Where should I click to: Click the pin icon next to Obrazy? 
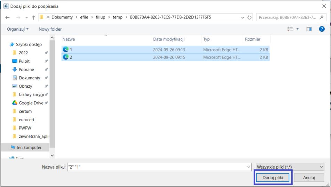[x=46, y=86]
